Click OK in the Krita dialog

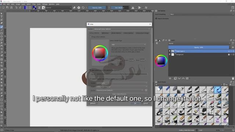click(x=135, y=103)
